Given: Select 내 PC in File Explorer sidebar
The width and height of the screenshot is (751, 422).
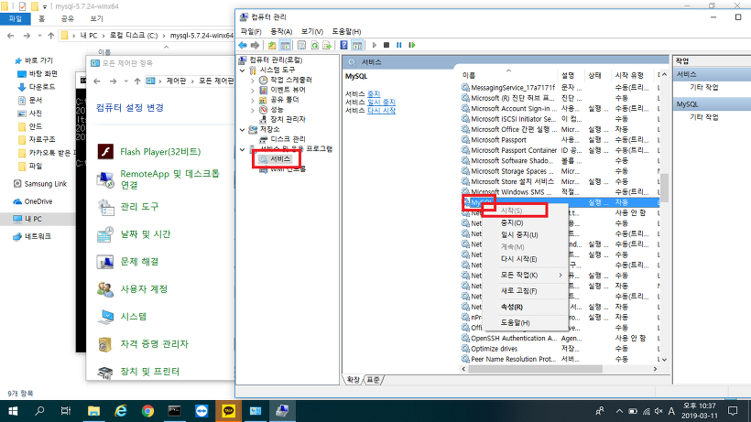Looking at the screenshot, I should coord(34,219).
